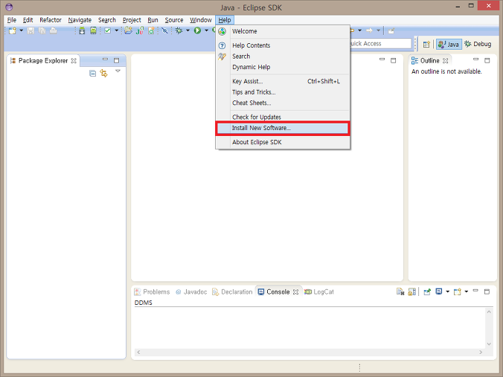Click the green Run toolbar button
503x377 pixels.
point(198,30)
